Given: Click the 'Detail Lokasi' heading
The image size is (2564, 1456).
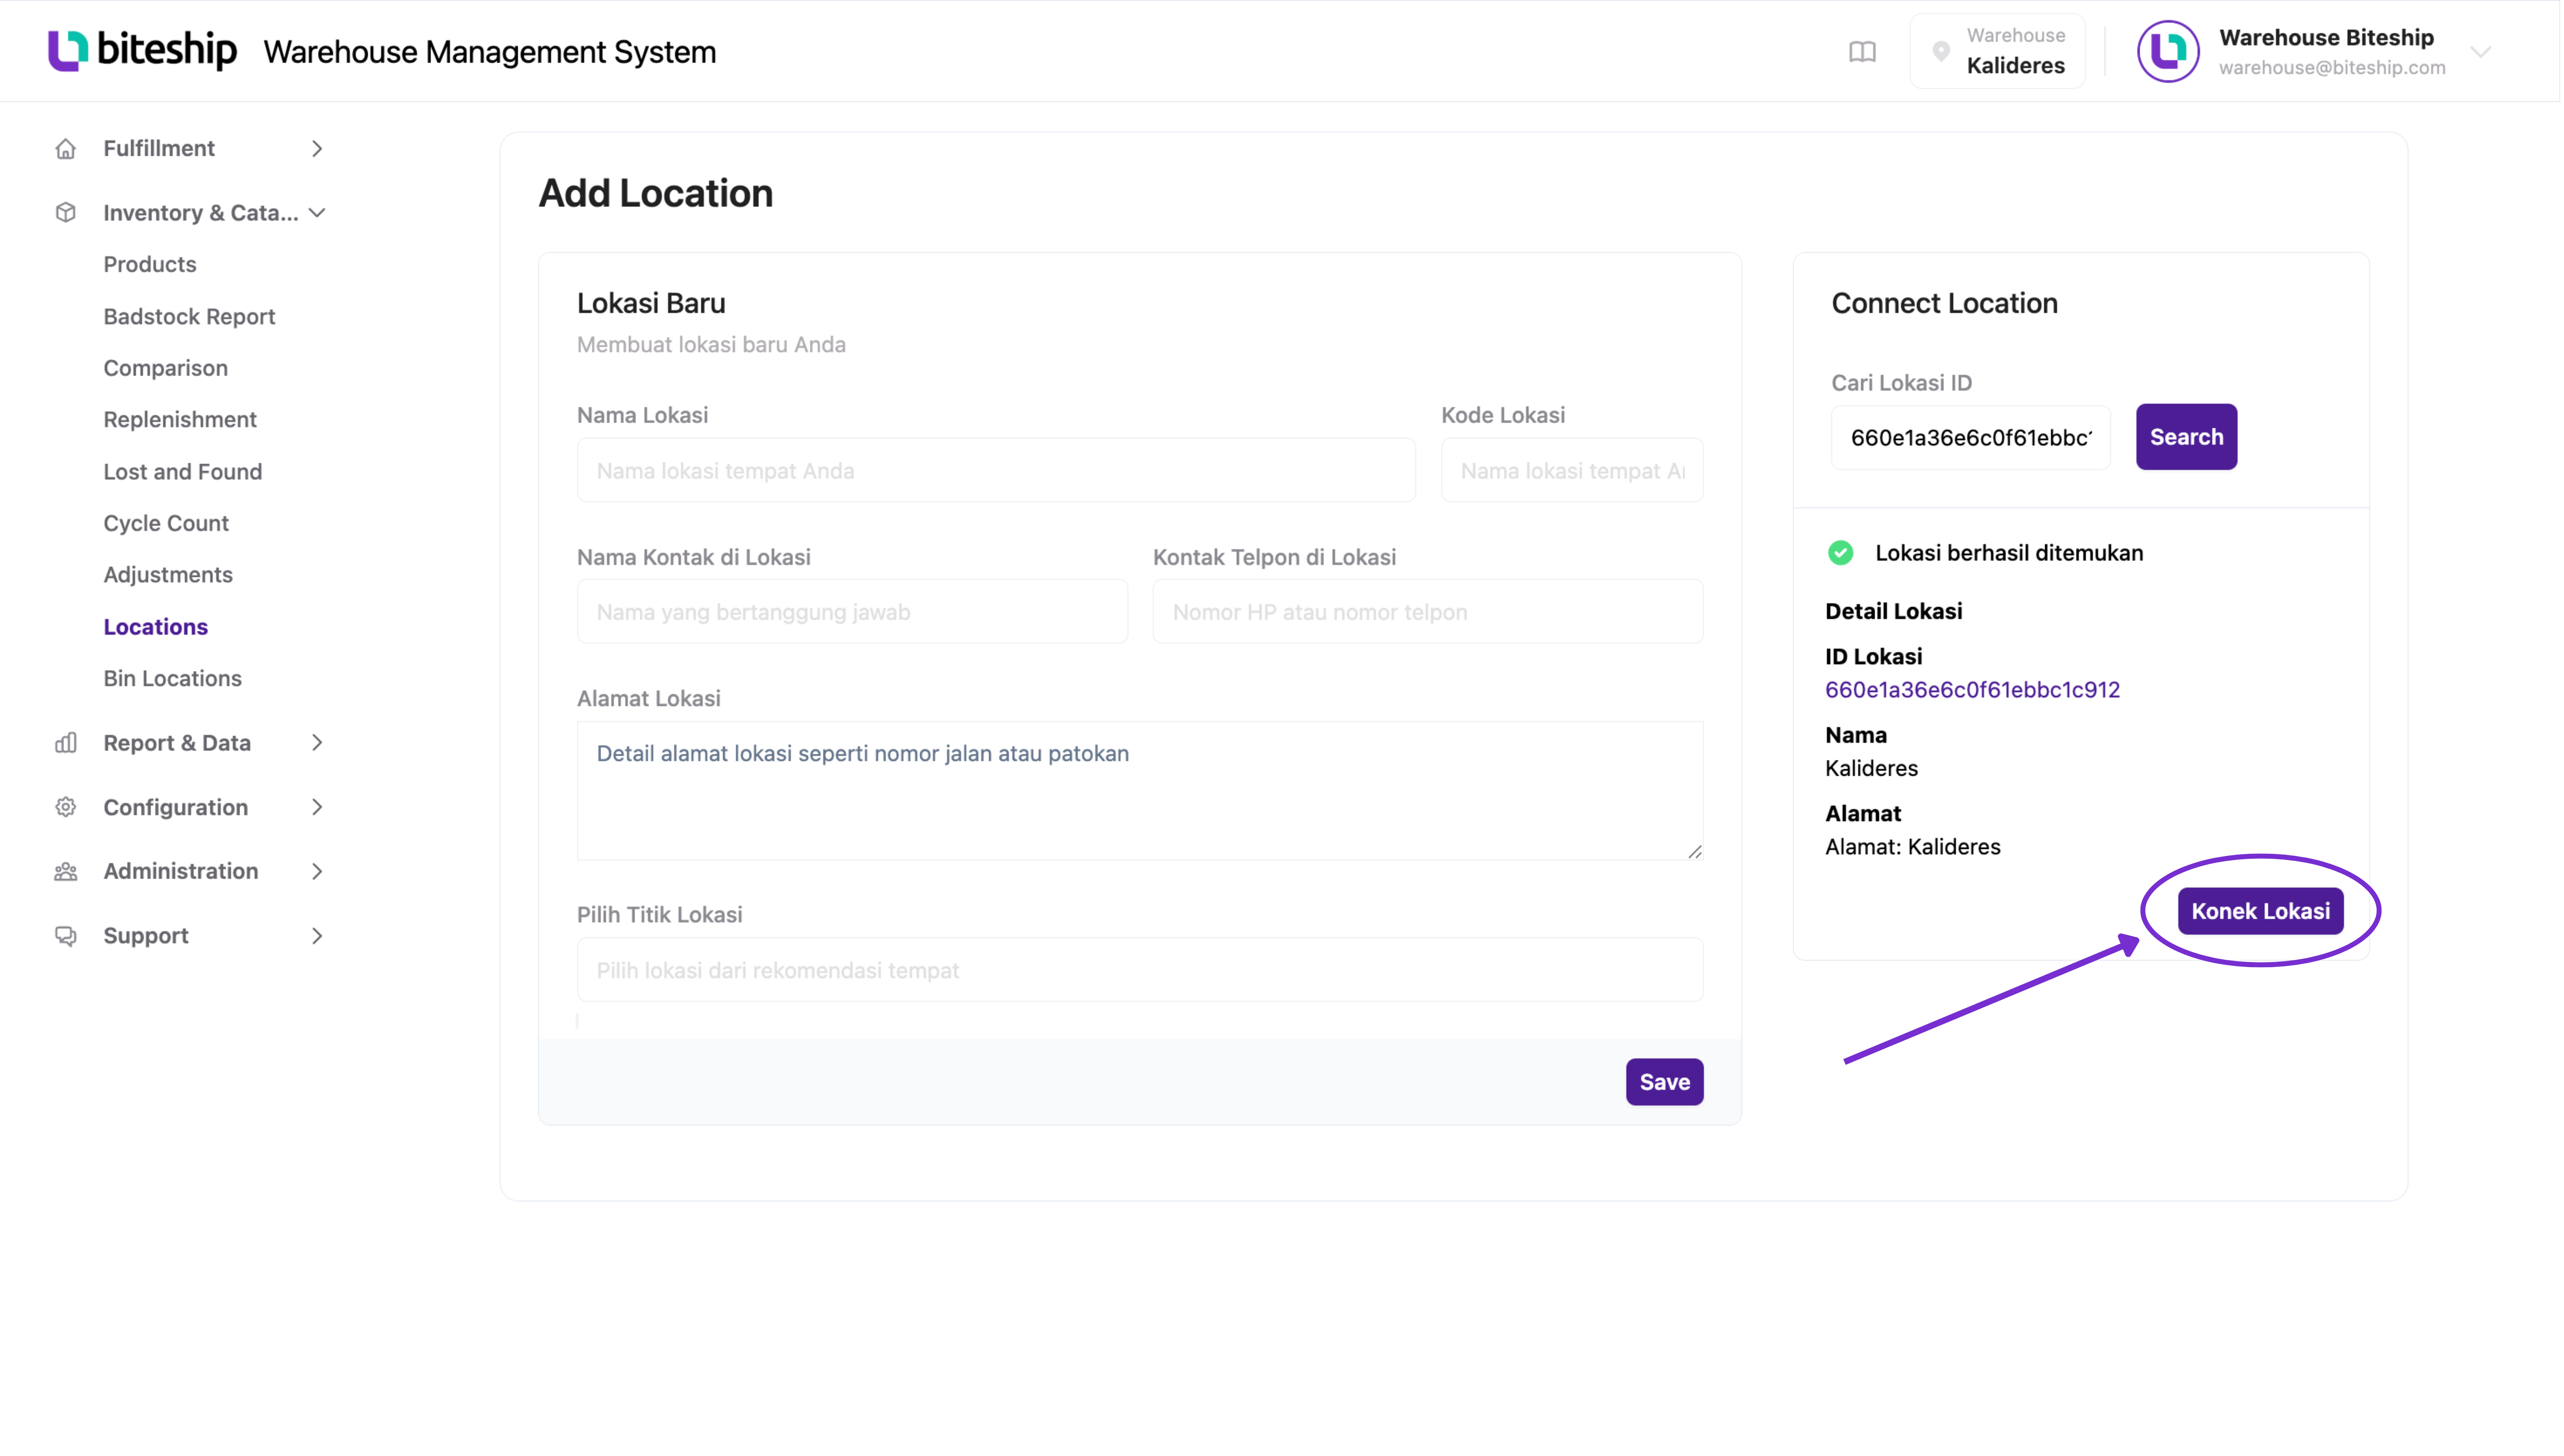Looking at the screenshot, I should 1893,611.
